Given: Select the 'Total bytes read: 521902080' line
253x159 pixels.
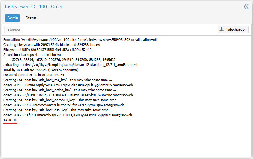Looking at the screenshot, I should 41,70.
